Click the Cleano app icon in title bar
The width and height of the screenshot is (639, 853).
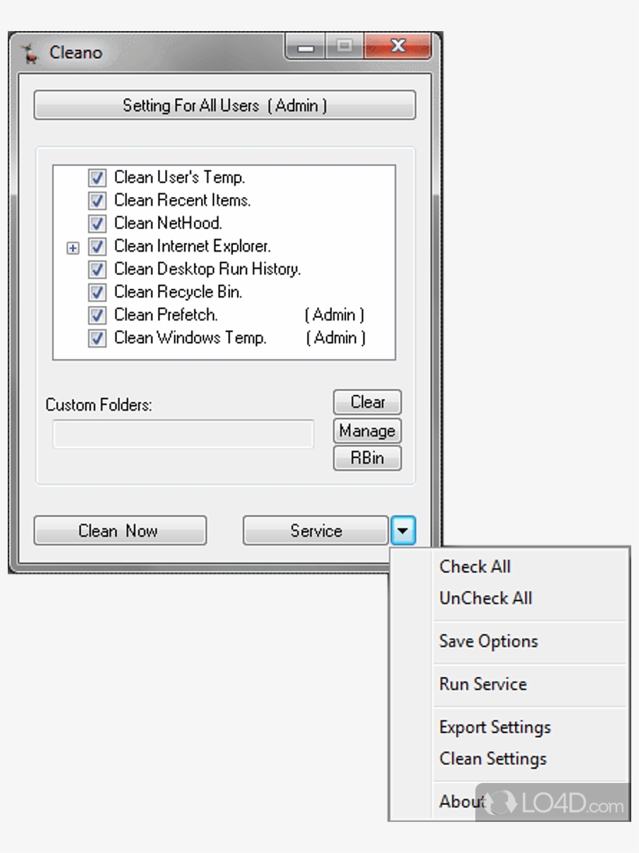click(30, 54)
